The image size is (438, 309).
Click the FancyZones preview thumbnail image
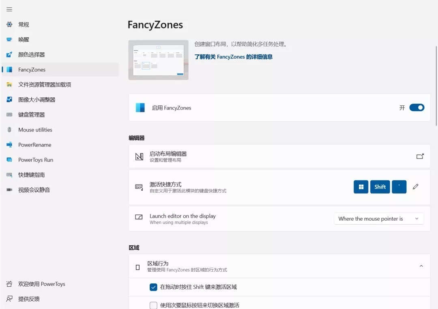click(x=158, y=60)
